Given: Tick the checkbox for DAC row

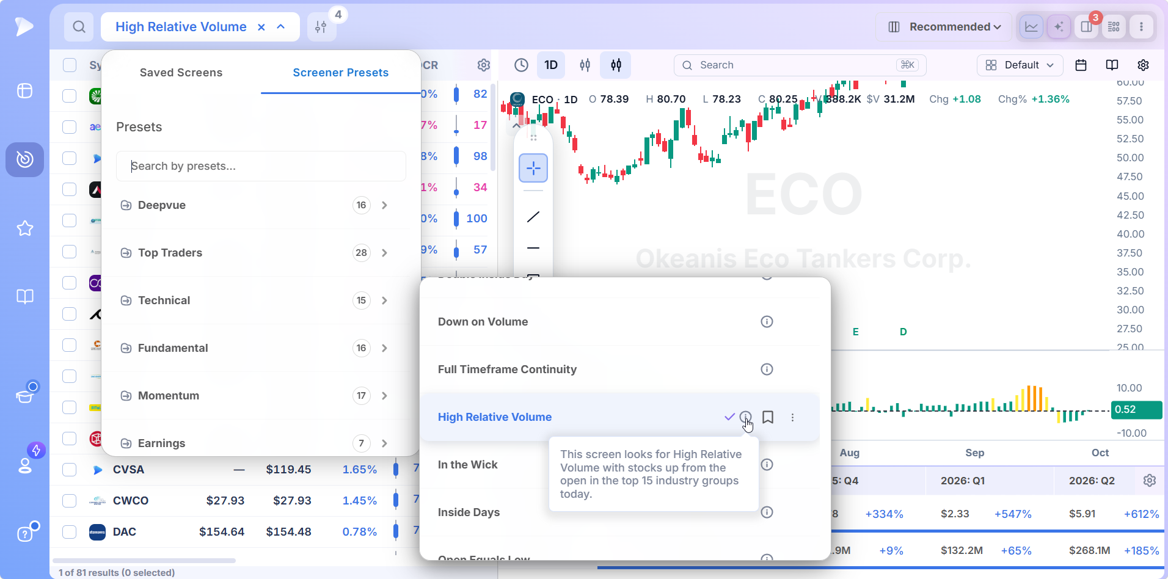Looking at the screenshot, I should click(x=70, y=532).
